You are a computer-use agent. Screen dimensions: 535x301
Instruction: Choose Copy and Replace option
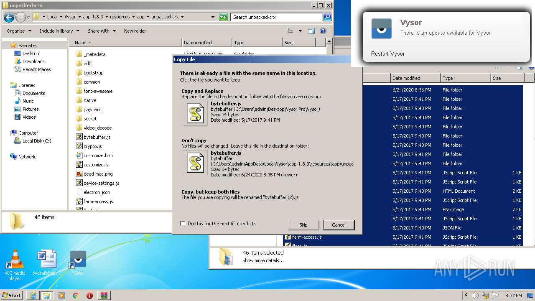click(x=267, y=107)
